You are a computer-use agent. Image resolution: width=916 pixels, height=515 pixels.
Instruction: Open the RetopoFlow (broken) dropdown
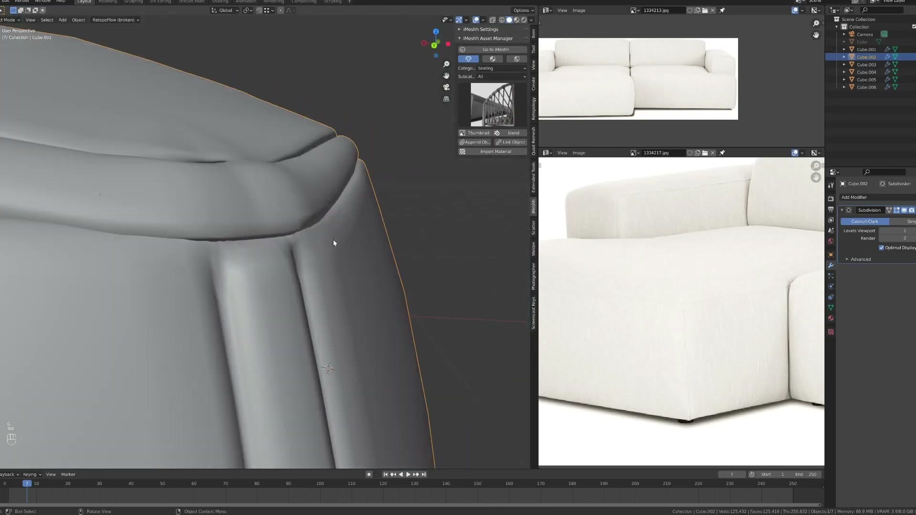click(115, 20)
